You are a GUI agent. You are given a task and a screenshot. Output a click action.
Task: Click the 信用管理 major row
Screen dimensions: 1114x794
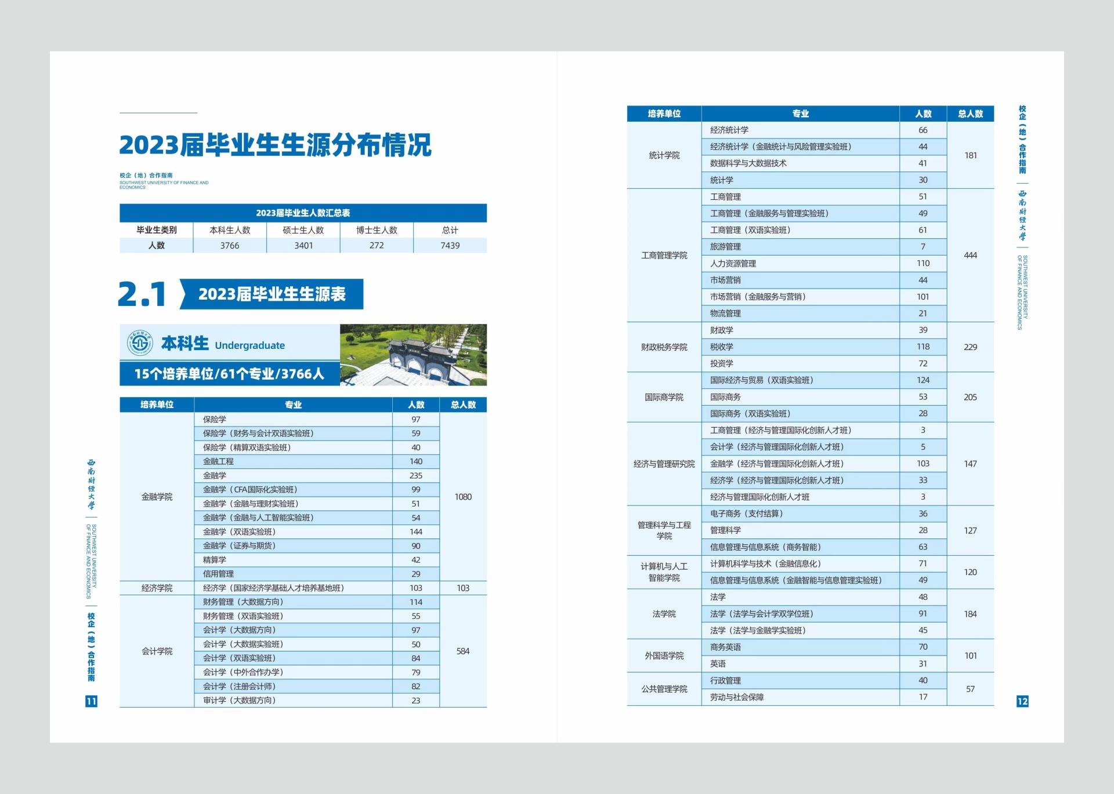click(317, 574)
